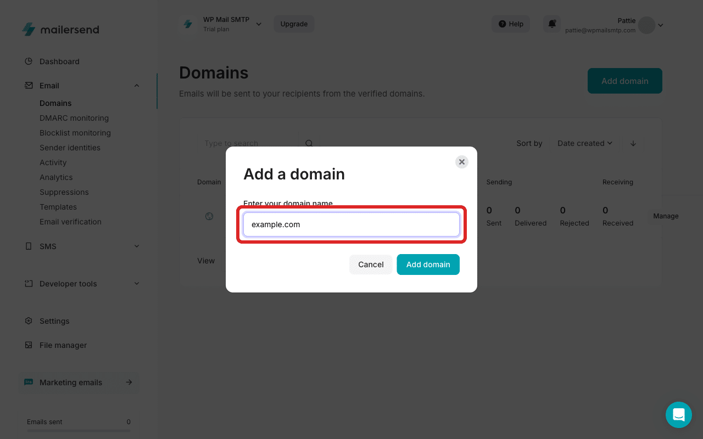Click the descending sort arrow icon

click(633, 143)
